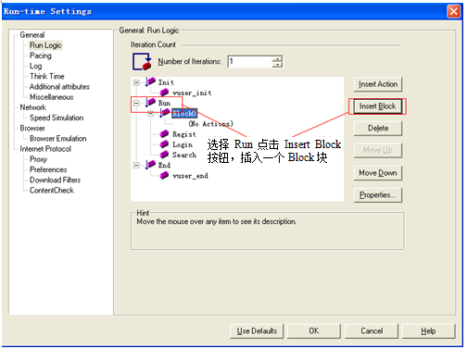Click the End section icon
Image resolution: width=467 pixels, height=349 pixels.
pos(150,165)
